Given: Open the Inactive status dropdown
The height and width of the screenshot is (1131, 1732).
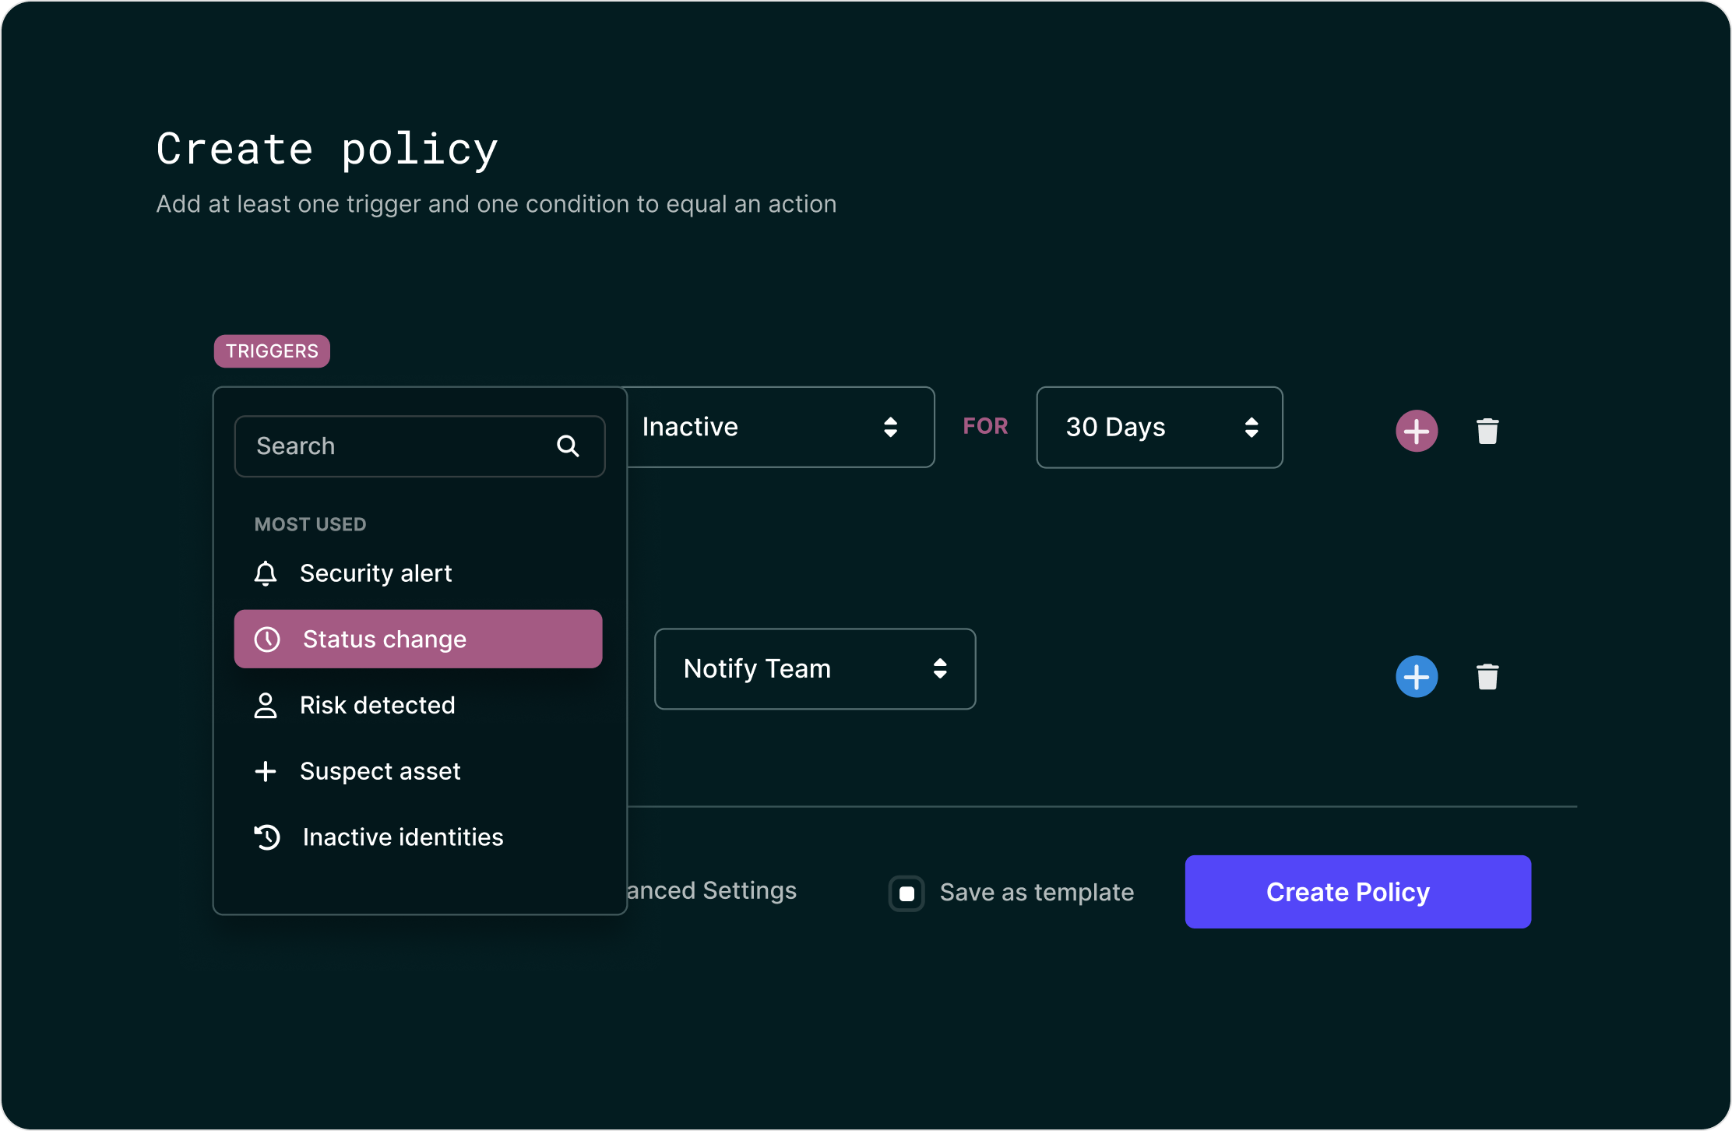Looking at the screenshot, I should pyautogui.click(x=779, y=427).
